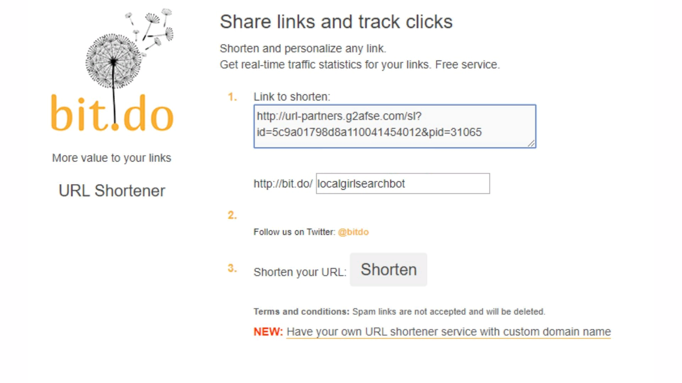Click the orange bit.do logo text
The image size is (682, 383).
click(112, 113)
